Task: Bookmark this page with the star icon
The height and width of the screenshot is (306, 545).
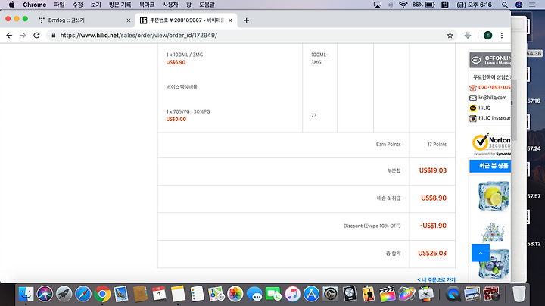Action: [450, 35]
